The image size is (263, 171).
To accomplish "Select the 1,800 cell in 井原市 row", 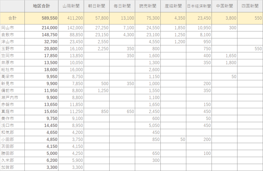I will (x=225, y=63).
